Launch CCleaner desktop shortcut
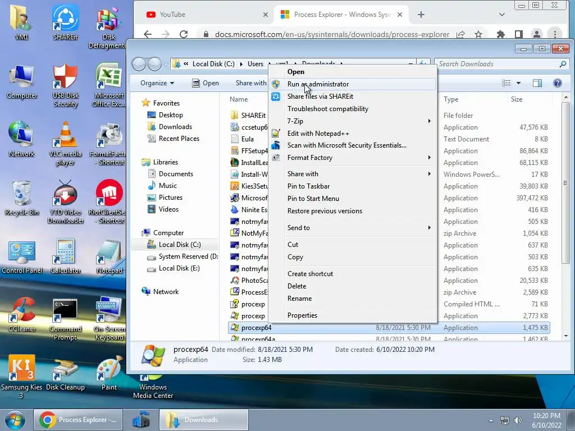 click(22, 315)
